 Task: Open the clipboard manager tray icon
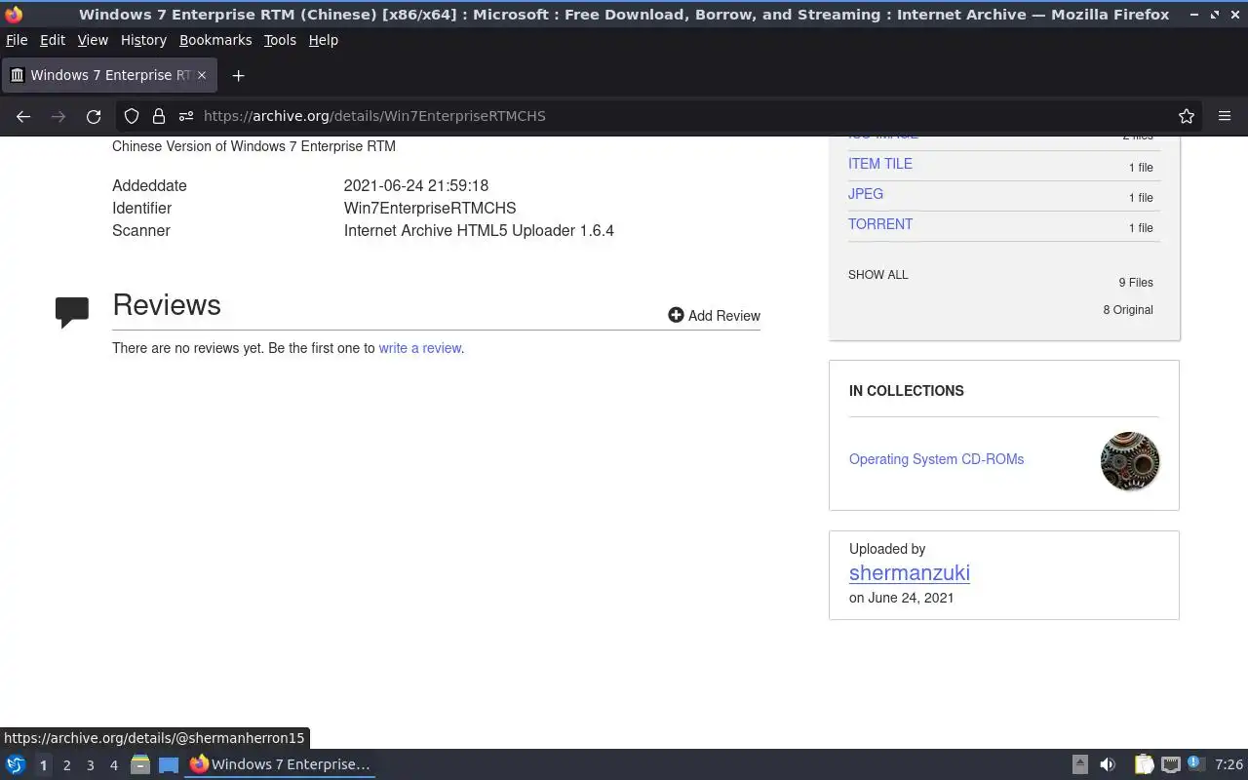pyautogui.click(x=1143, y=764)
